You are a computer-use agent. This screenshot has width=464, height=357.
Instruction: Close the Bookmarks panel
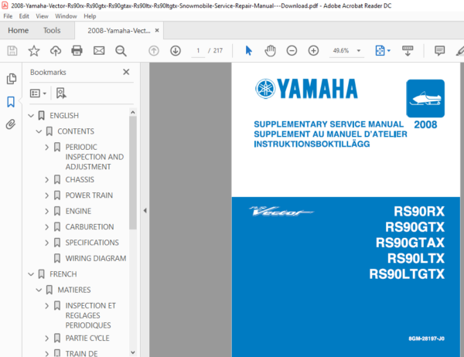(x=126, y=72)
